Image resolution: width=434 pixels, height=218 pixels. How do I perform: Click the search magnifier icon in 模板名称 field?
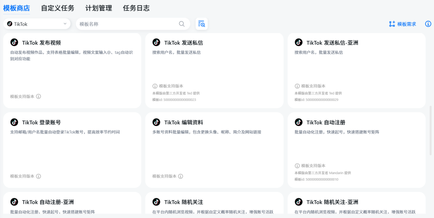click(x=182, y=24)
